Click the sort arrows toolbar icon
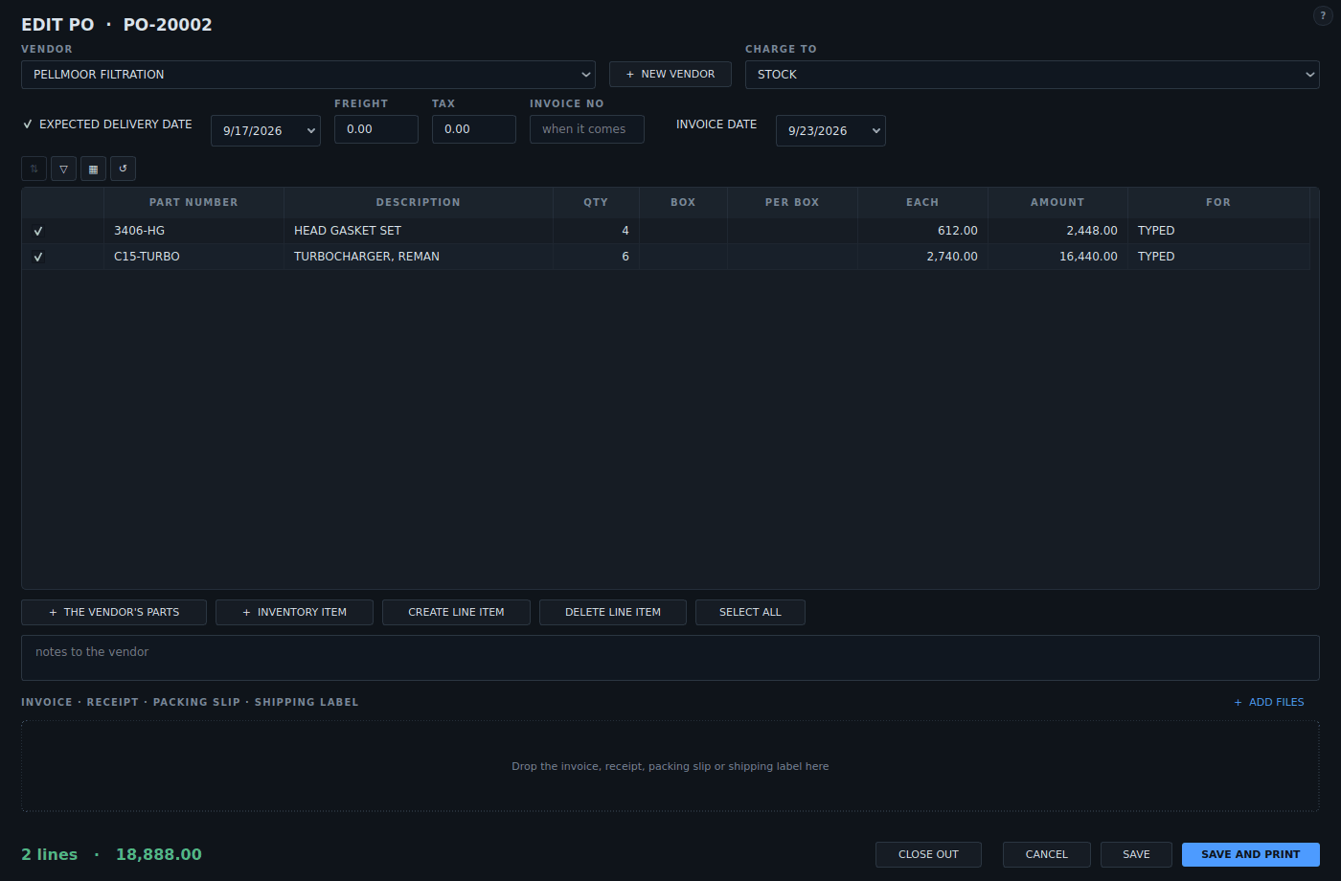 (34, 169)
